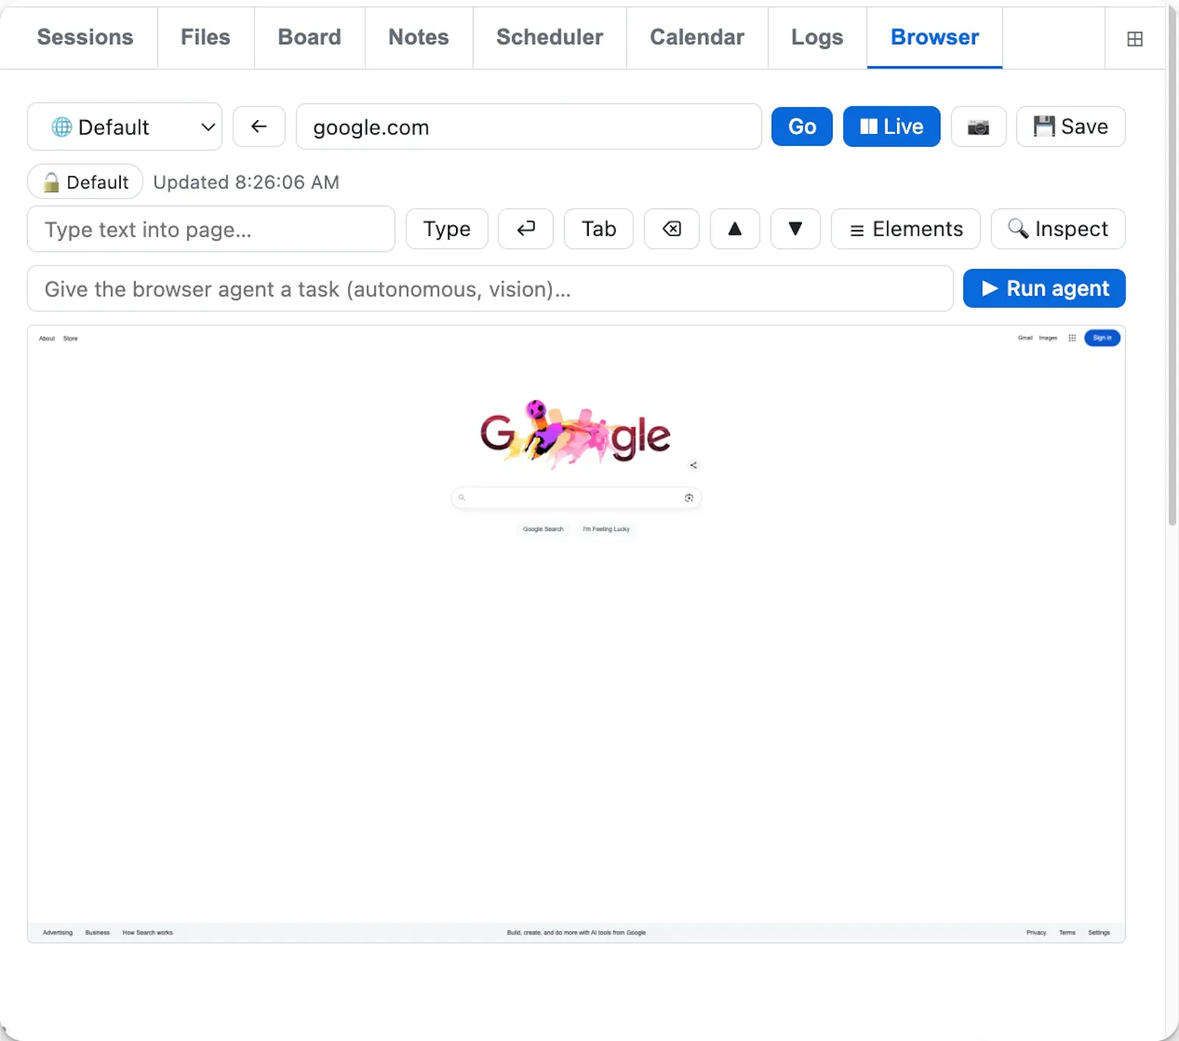
Task: Click the Advertising footer link
Action: coord(57,933)
